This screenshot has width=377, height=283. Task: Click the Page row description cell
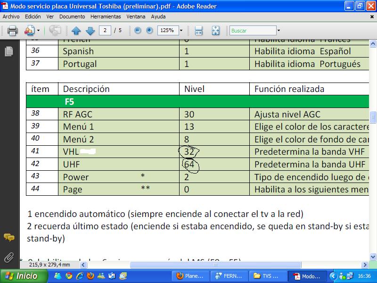point(119,190)
